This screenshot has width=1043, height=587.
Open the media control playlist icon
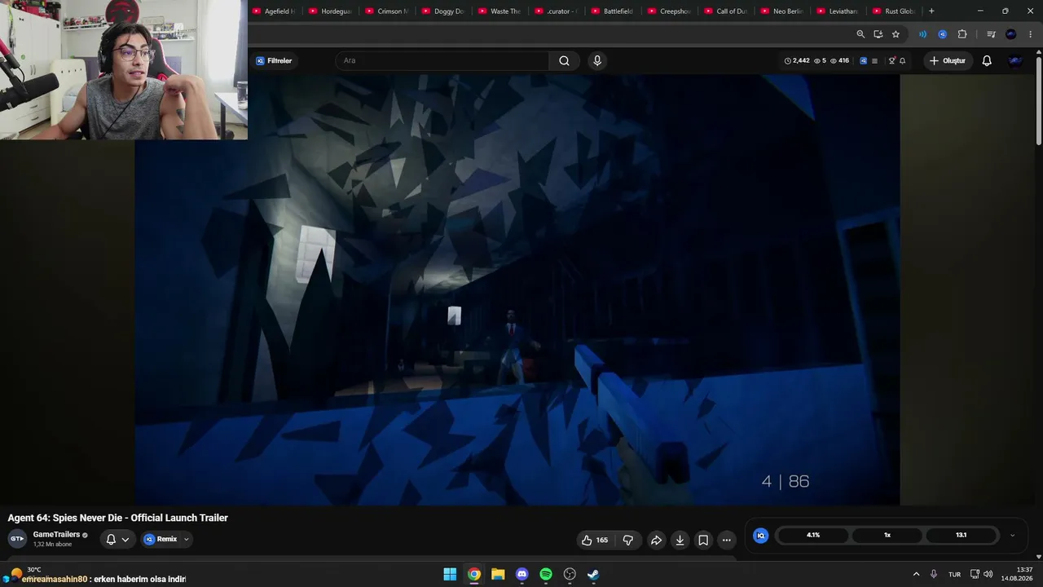tap(991, 34)
